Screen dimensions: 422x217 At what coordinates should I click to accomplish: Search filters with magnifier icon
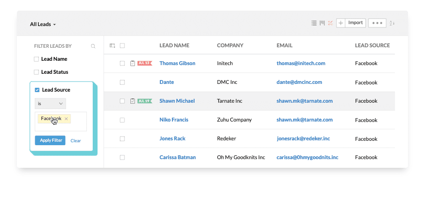(93, 46)
